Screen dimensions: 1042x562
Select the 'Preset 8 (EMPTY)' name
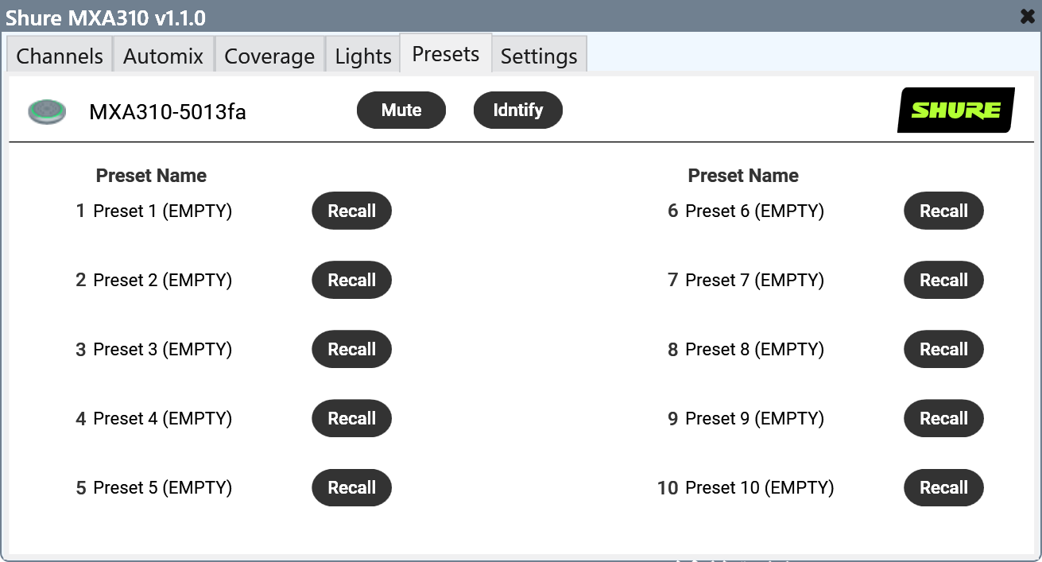pos(755,349)
